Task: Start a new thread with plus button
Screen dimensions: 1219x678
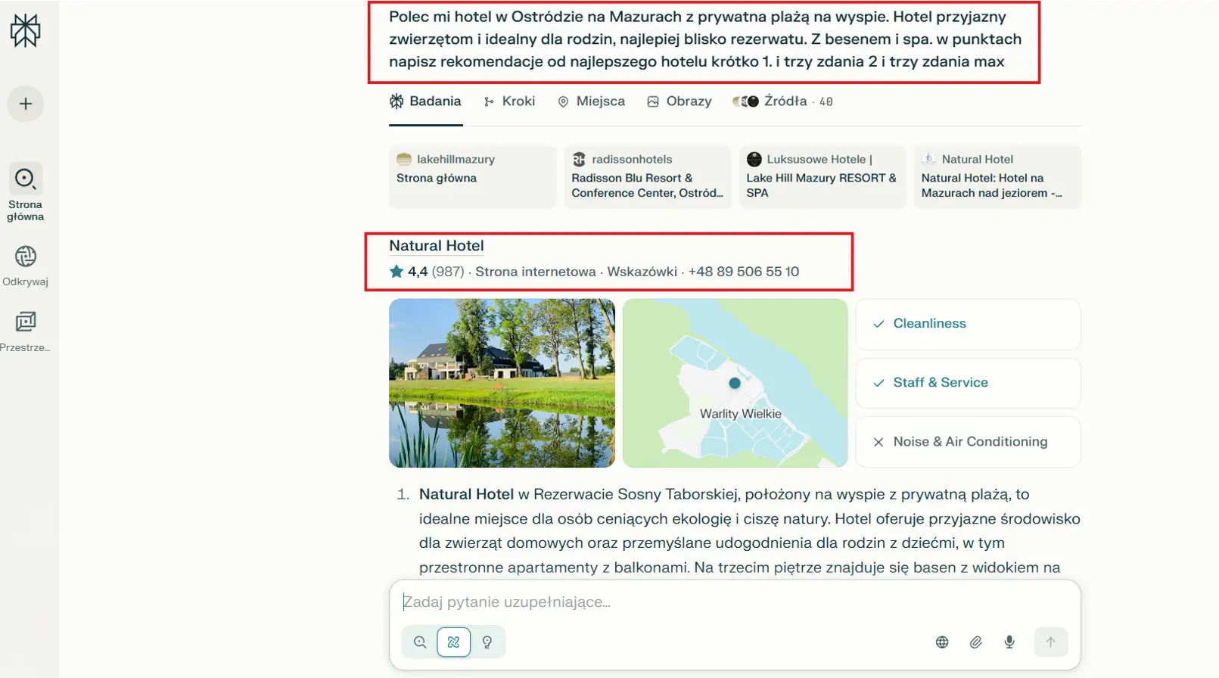Action: pyautogui.click(x=26, y=104)
